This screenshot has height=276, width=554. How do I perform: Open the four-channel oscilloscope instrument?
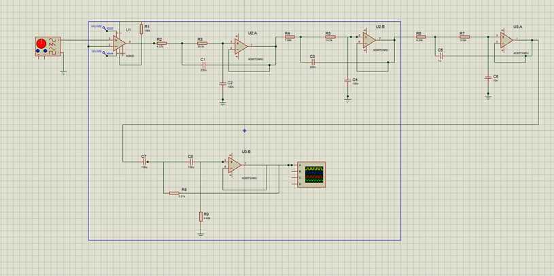click(x=311, y=175)
